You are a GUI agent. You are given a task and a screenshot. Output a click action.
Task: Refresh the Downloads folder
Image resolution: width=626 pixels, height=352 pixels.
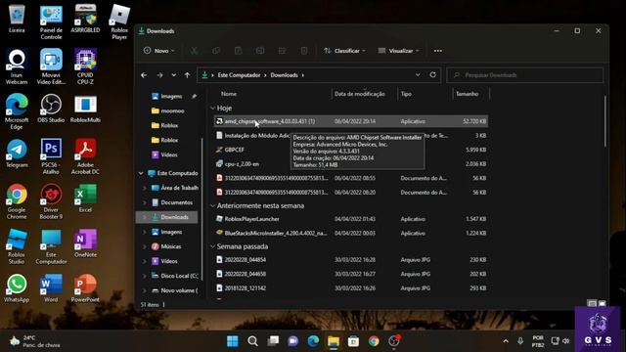(432, 75)
